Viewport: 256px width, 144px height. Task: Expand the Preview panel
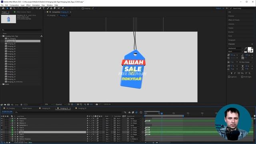231,16
